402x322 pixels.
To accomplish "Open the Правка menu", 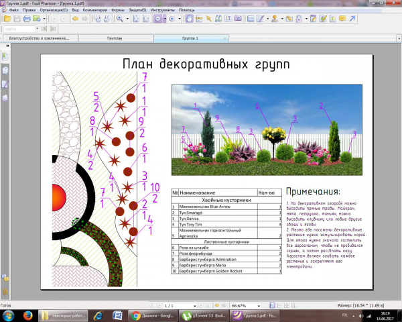I will 29,10.
